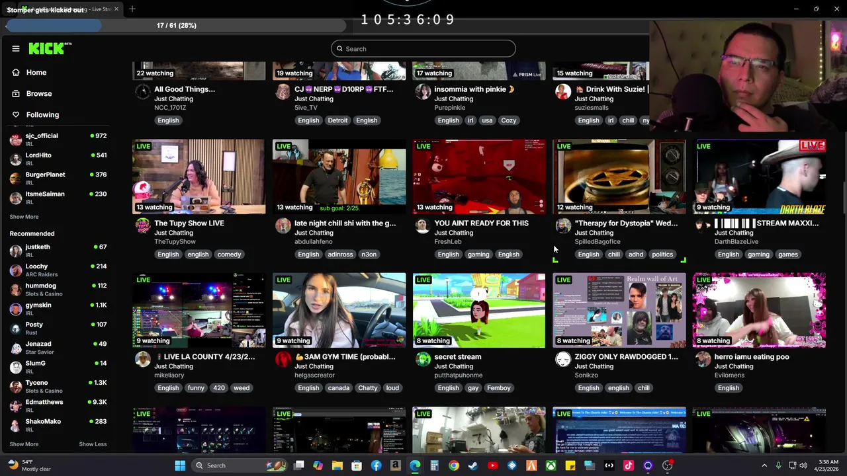Select the weed tag under mikeliaory
847x476 pixels.
coord(242,388)
